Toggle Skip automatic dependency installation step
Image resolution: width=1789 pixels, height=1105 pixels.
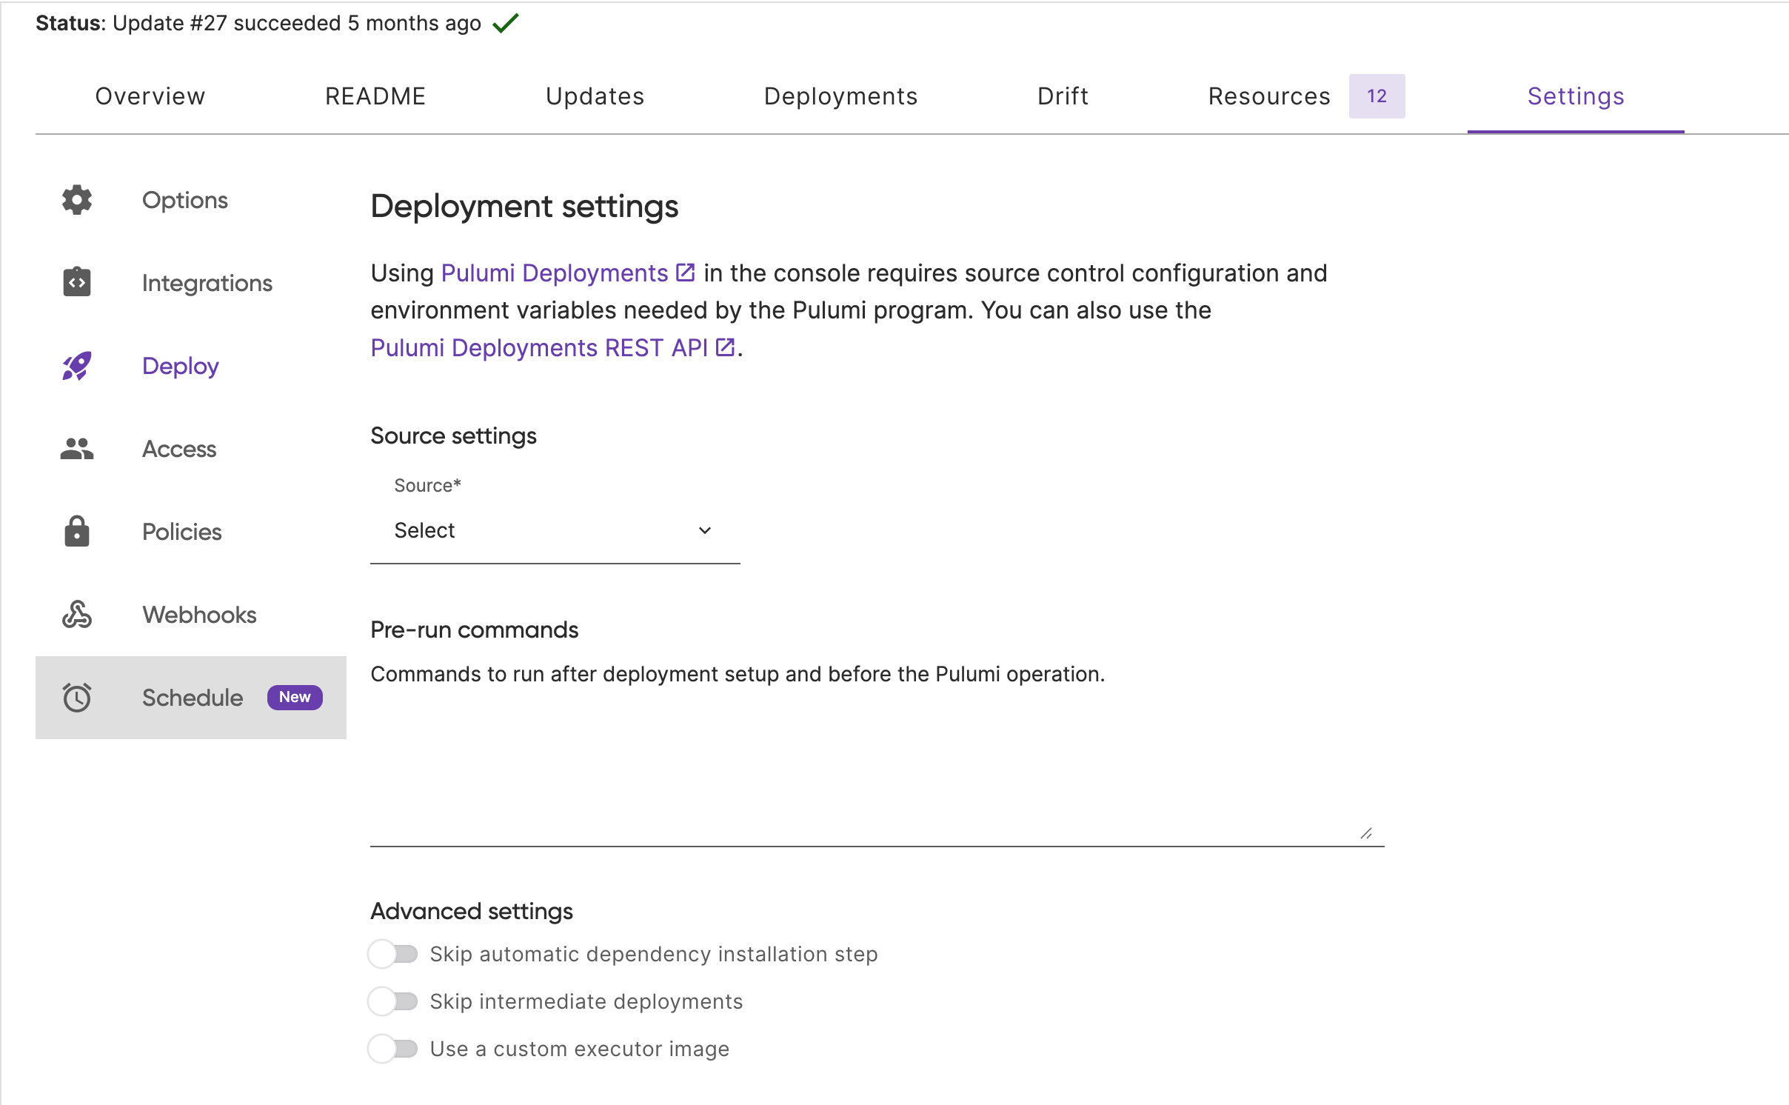click(393, 954)
